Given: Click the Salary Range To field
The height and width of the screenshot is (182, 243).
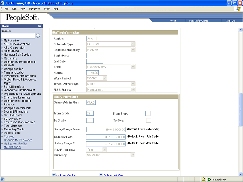Looking at the screenshot, I should tap(106, 144).
